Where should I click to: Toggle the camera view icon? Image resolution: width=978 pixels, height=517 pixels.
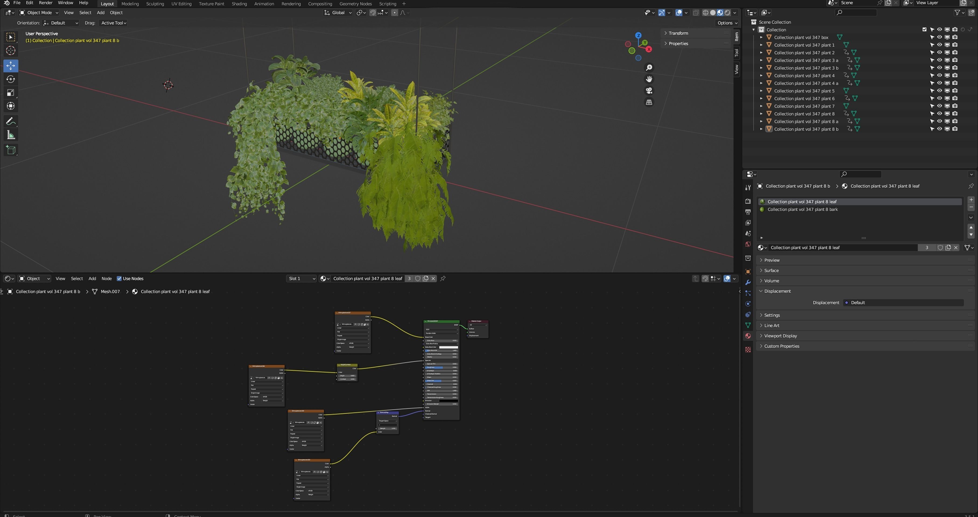pos(649,91)
